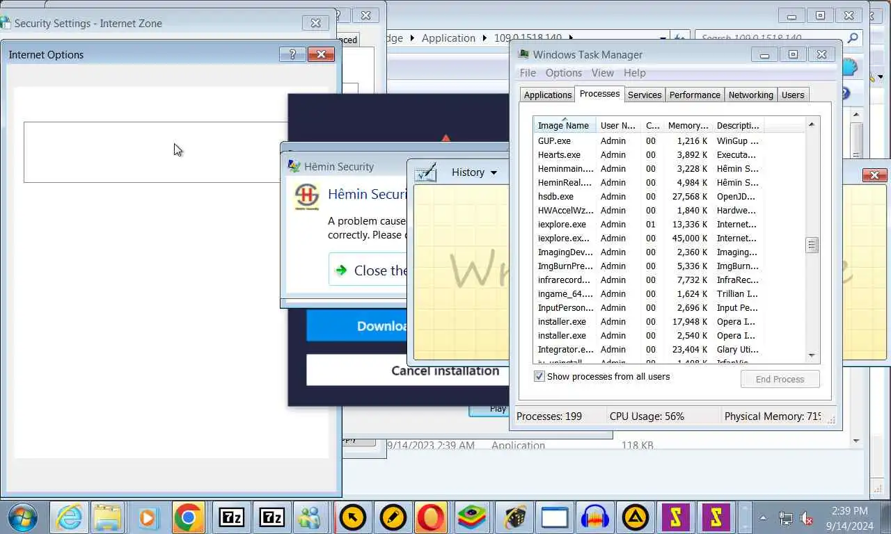
Task: Click the Close the program command link
Action: tap(369, 270)
